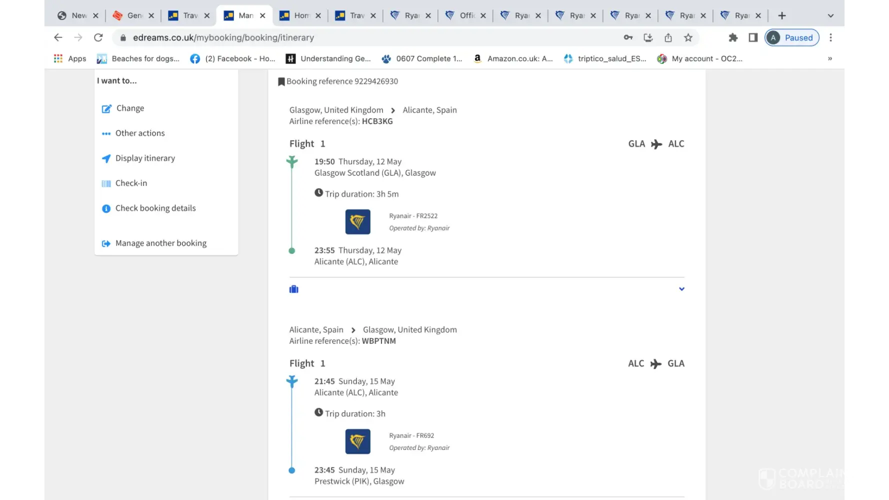Expand the baggage details chevron
Image resolution: width=889 pixels, height=500 pixels.
tap(681, 289)
